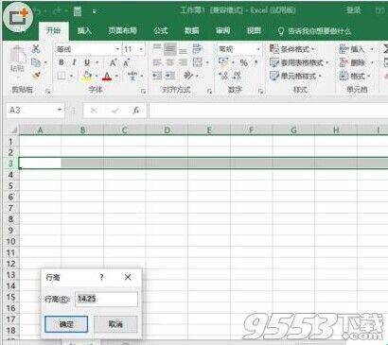Viewport: 388px width, 345px height.
Task: Click Cancel in Row Height dialog
Action: point(115,324)
